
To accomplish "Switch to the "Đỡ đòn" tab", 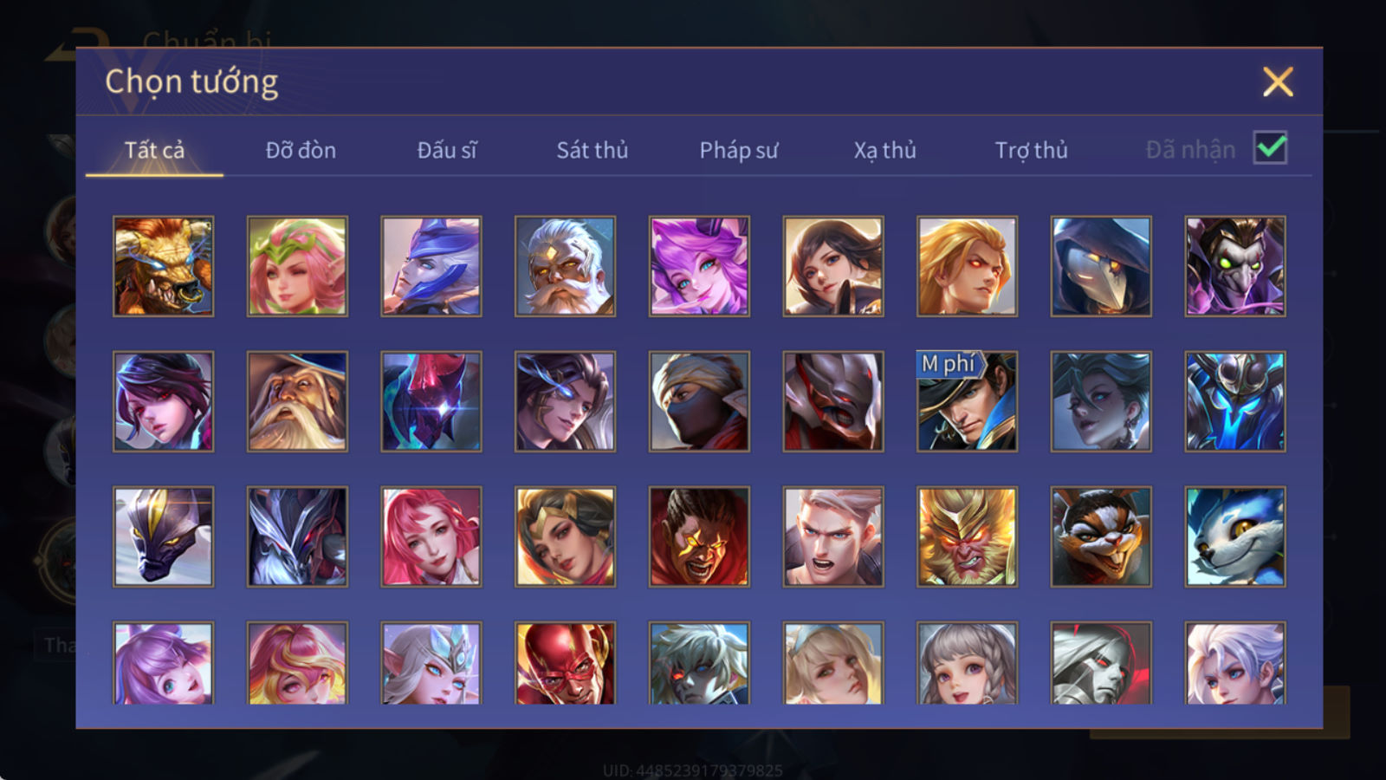I will [x=301, y=150].
